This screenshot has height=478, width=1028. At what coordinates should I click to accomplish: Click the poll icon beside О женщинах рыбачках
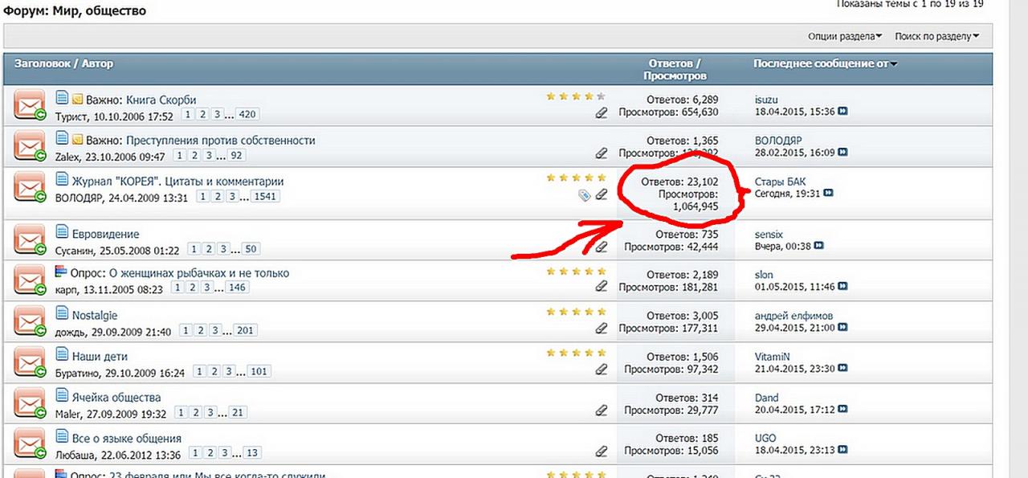[x=61, y=272]
